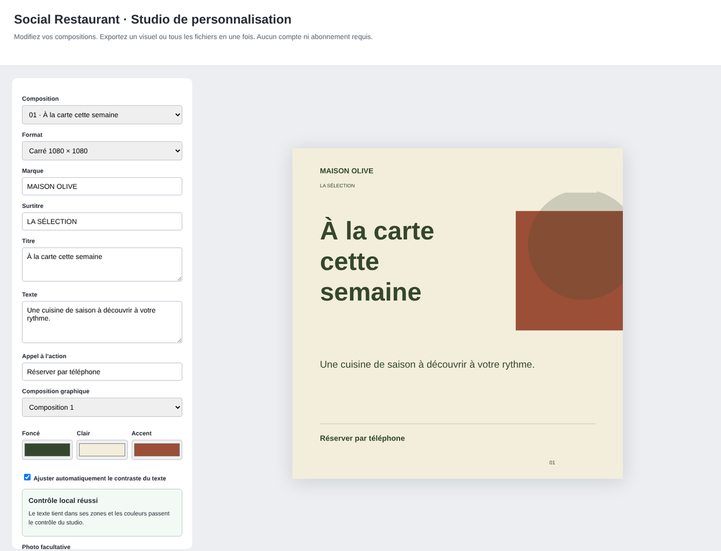Click into the Titre text area
The width and height of the screenshot is (721, 551).
(x=102, y=264)
